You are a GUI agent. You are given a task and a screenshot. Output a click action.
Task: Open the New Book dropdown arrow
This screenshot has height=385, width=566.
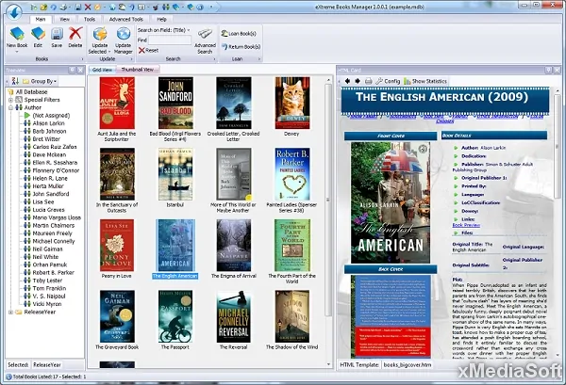point(17,52)
